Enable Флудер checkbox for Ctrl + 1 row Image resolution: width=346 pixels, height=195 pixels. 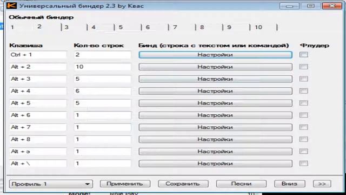coord(304,55)
